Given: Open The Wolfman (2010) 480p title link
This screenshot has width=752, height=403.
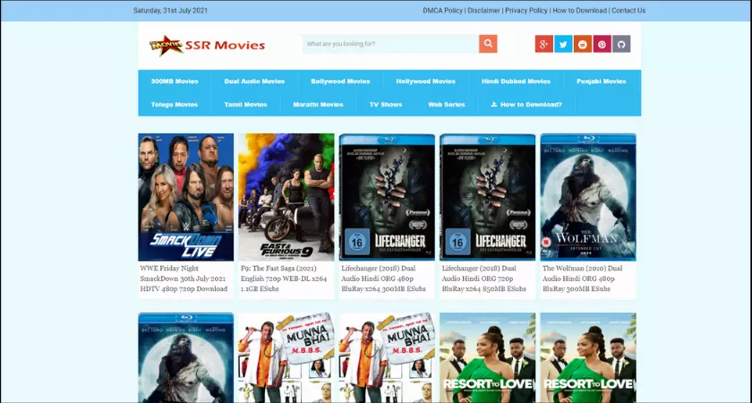Looking at the screenshot, I should pos(583,279).
